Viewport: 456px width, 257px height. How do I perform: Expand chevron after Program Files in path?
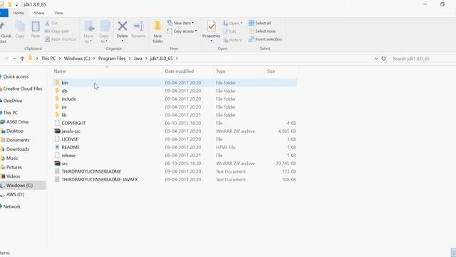(130, 59)
